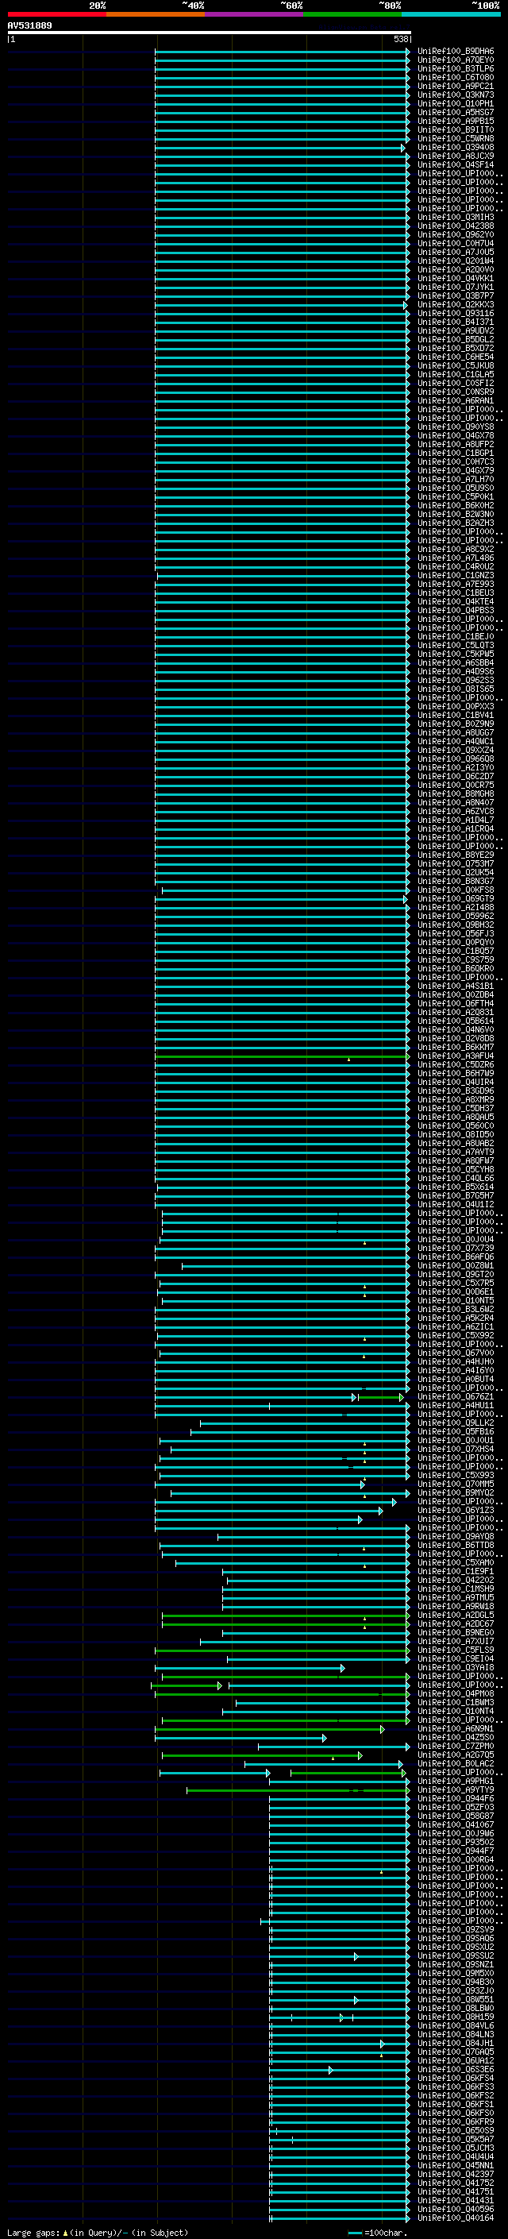Click hit label UniRef100_Q9SSU2
Image resolution: width=508 pixels, height=2239 pixels.
click(x=455, y=1956)
